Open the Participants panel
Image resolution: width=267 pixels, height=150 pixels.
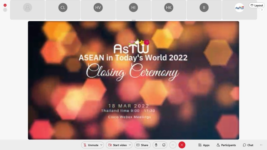(x=226, y=145)
